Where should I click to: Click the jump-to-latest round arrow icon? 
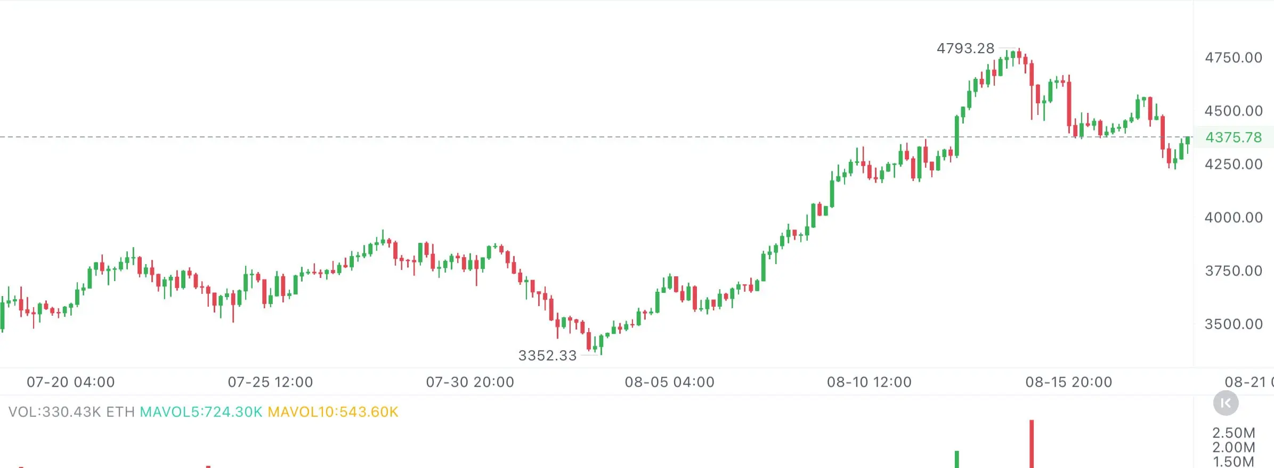pyautogui.click(x=1226, y=403)
